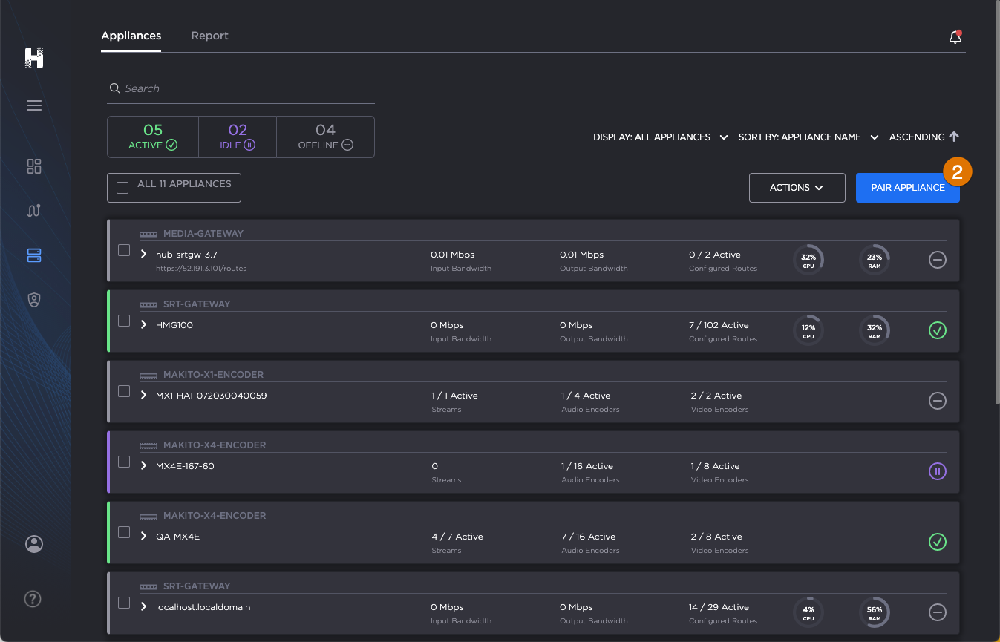Open the user account icon
Screen dimensions: 1000x642
(x=34, y=544)
